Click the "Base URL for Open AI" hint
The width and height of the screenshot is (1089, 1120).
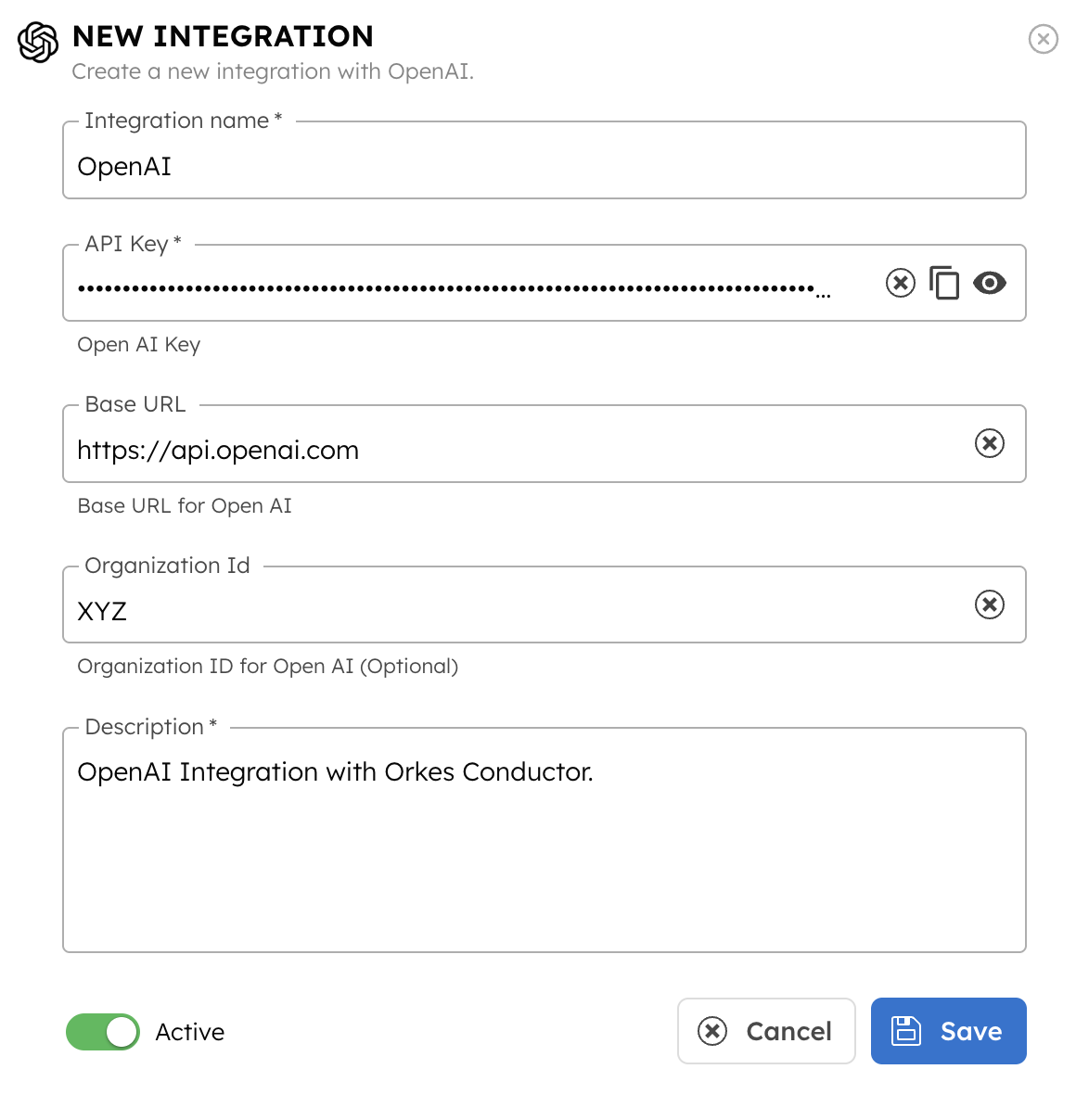click(185, 506)
